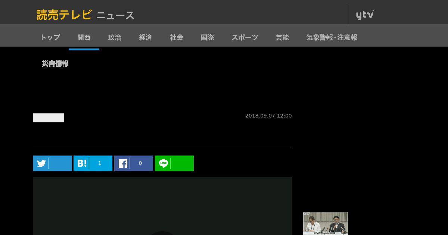The width and height of the screenshot is (448, 235).
Task: Open 気象警報・注意報 page
Action: coord(332,37)
